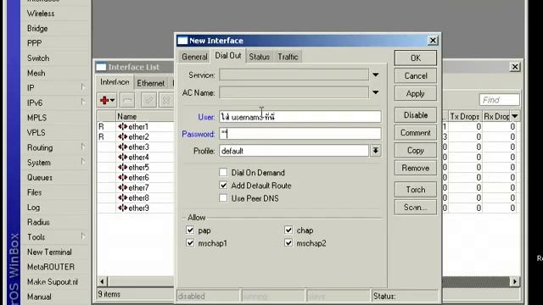Click the ether1 interface icon

[122, 126]
